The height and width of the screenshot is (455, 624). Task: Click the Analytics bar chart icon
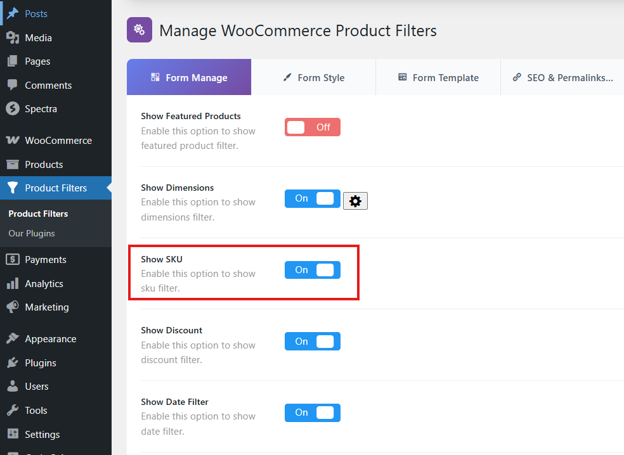pos(13,283)
